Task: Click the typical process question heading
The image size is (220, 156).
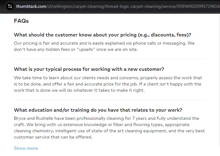Action: (x=89, y=69)
